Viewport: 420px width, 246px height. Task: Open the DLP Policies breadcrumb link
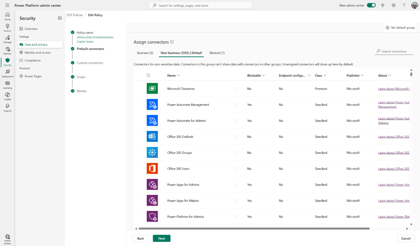click(75, 15)
